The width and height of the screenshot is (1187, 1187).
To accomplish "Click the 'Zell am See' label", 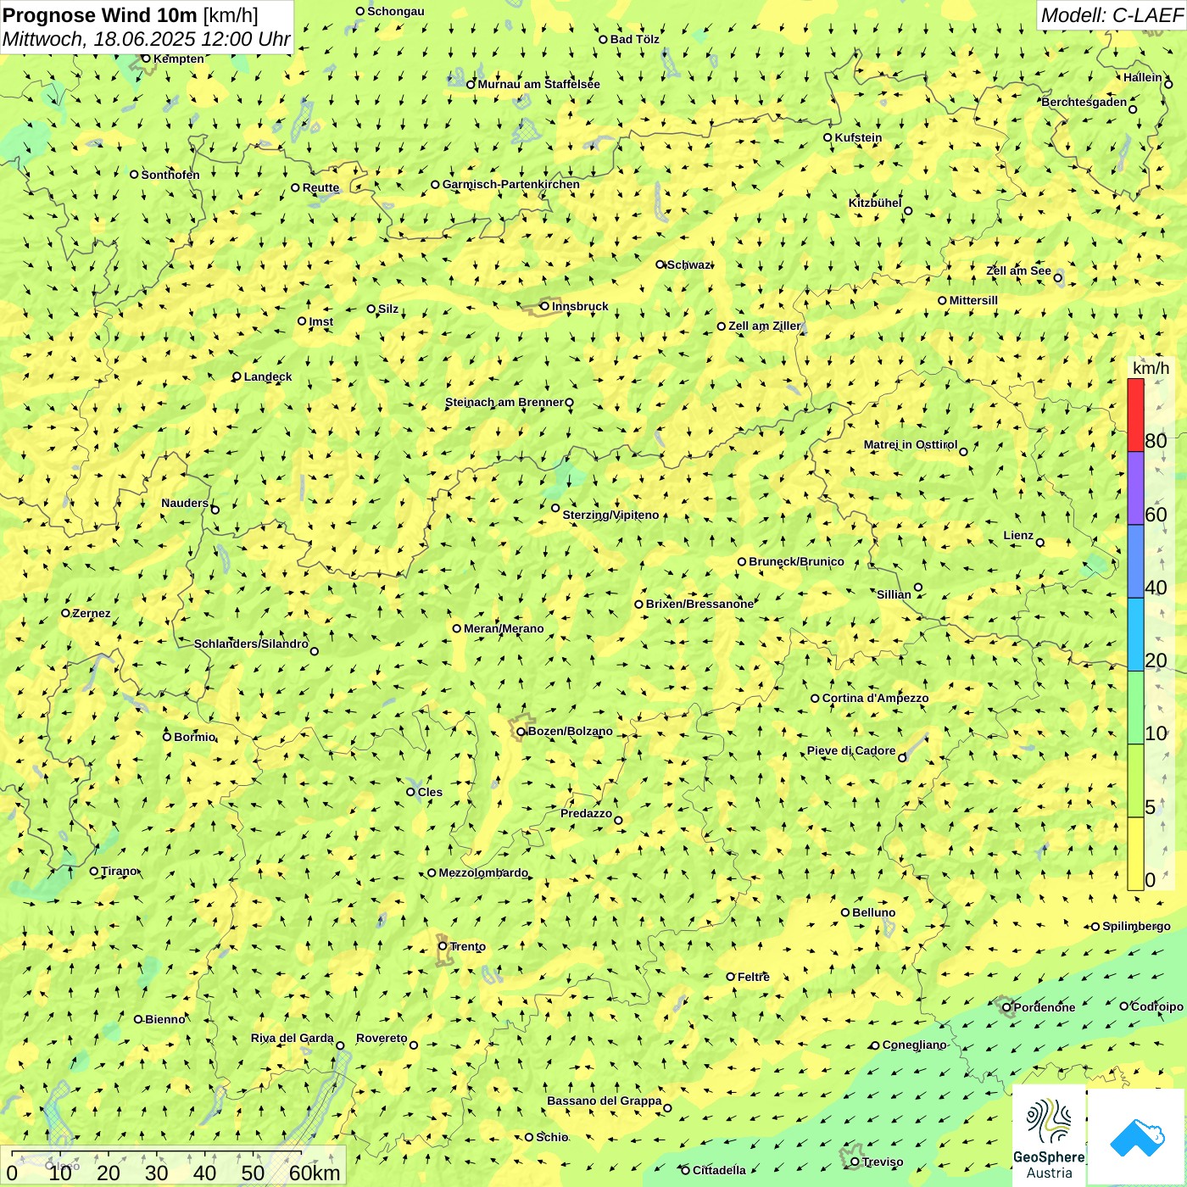I will (x=1018, y=270).
